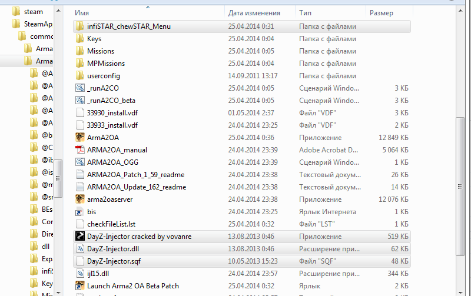Screen dimensions: 471x296
Task: Select the userconfig folder icon
Action: tap(80, 76)
